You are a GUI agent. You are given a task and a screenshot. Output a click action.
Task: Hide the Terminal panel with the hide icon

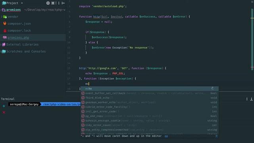[251, 99]
